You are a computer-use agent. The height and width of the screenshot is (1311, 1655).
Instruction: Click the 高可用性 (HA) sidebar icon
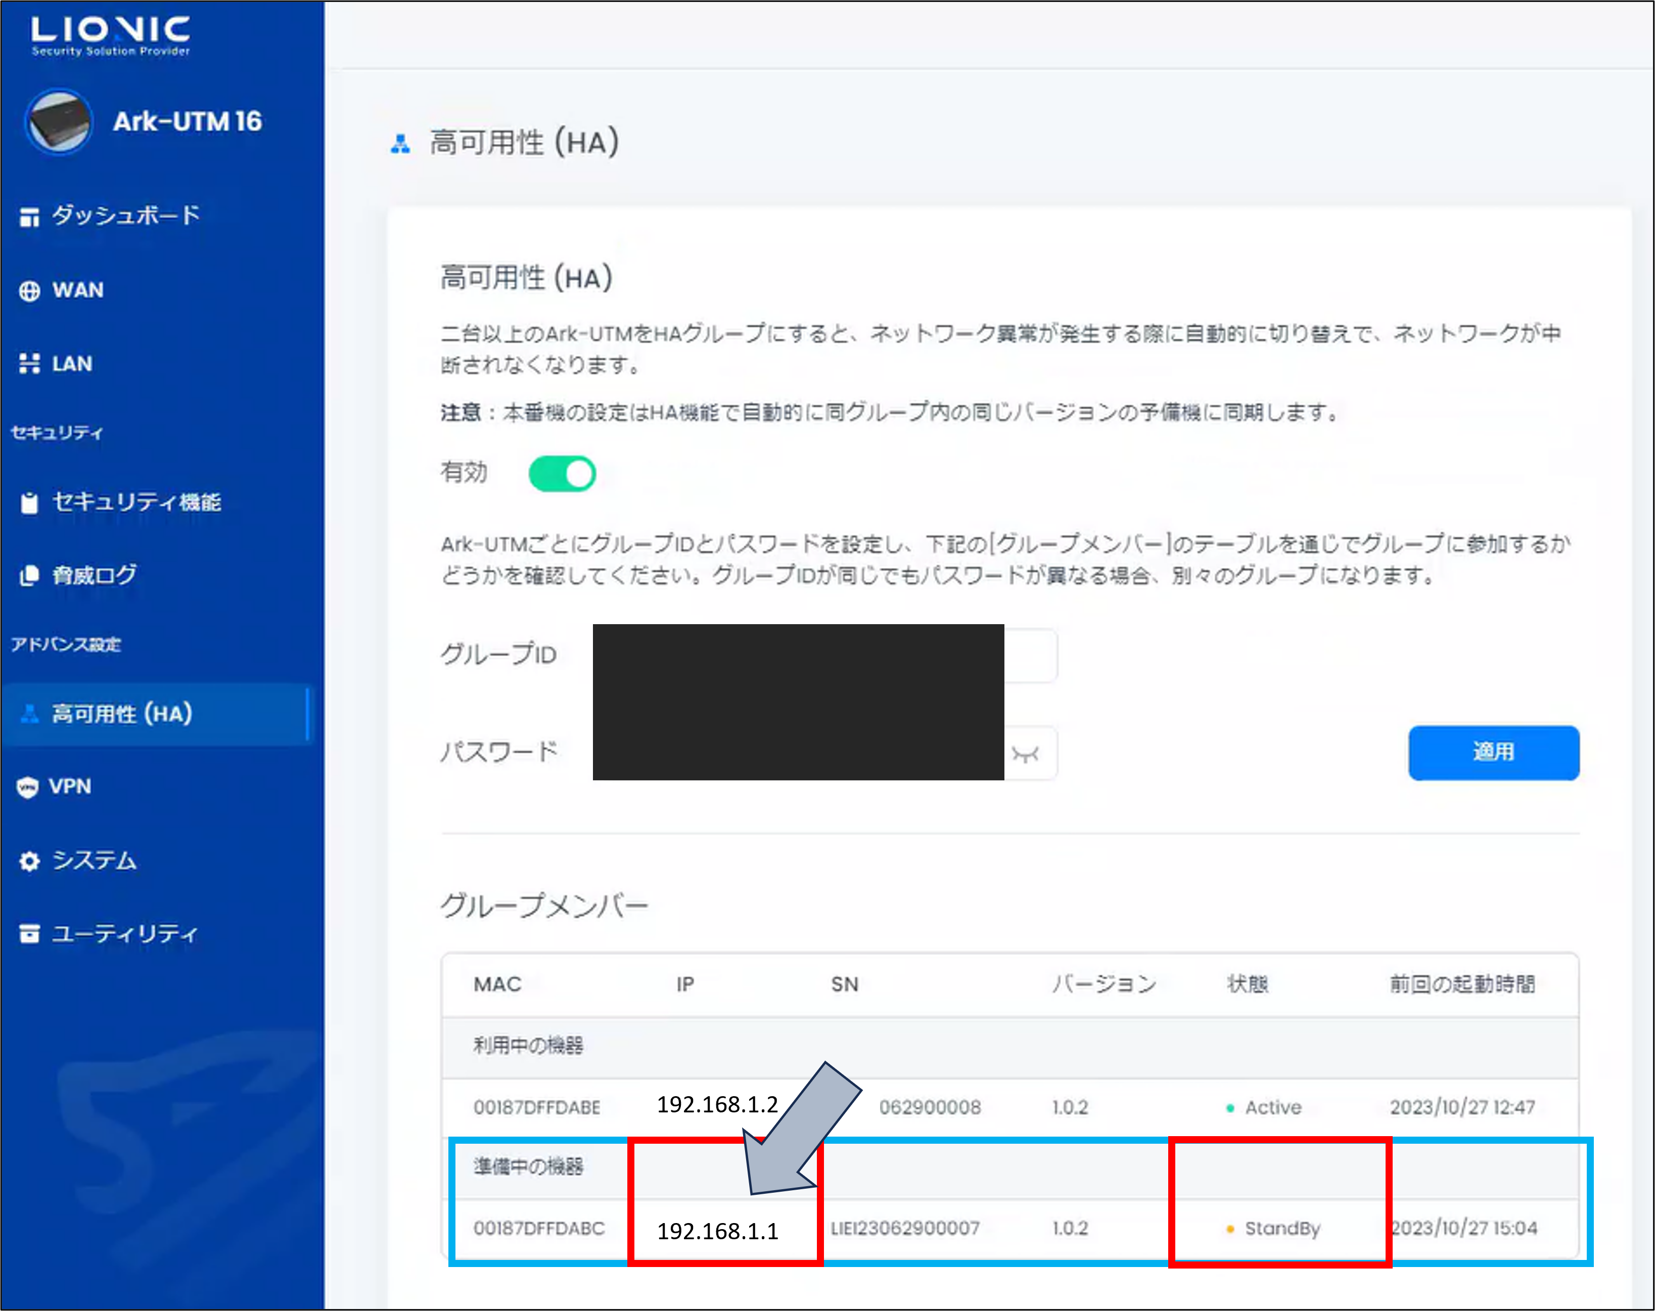coord(29,714)
